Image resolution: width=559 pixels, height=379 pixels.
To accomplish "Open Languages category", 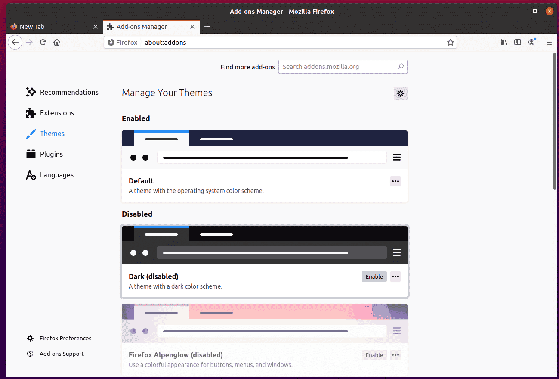I will click(x=50, y=175).
